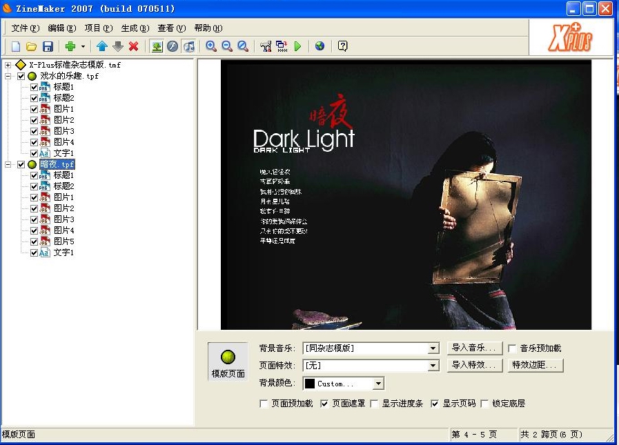
Task: Open the 生成(B) menu
Action: [135, 28]
